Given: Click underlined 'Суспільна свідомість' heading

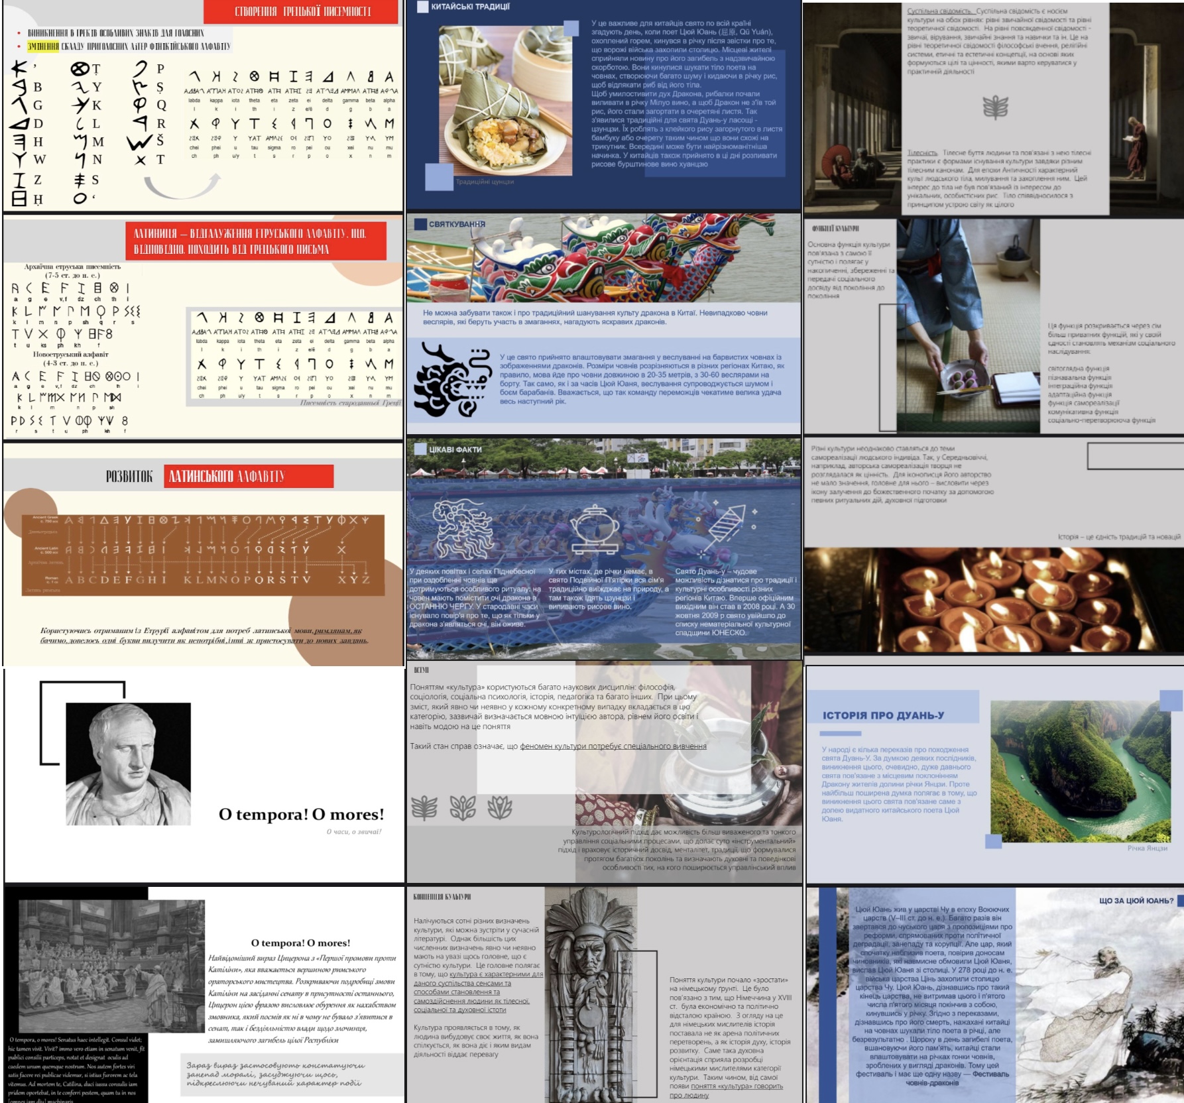Looking at the screenshot, I should point(940,11).
